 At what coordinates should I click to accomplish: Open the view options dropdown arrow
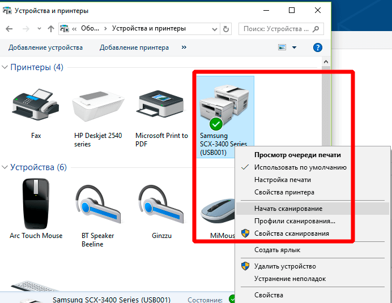(294, 47)
